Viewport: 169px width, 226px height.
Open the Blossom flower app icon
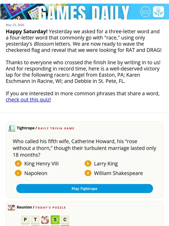[158, 12]
